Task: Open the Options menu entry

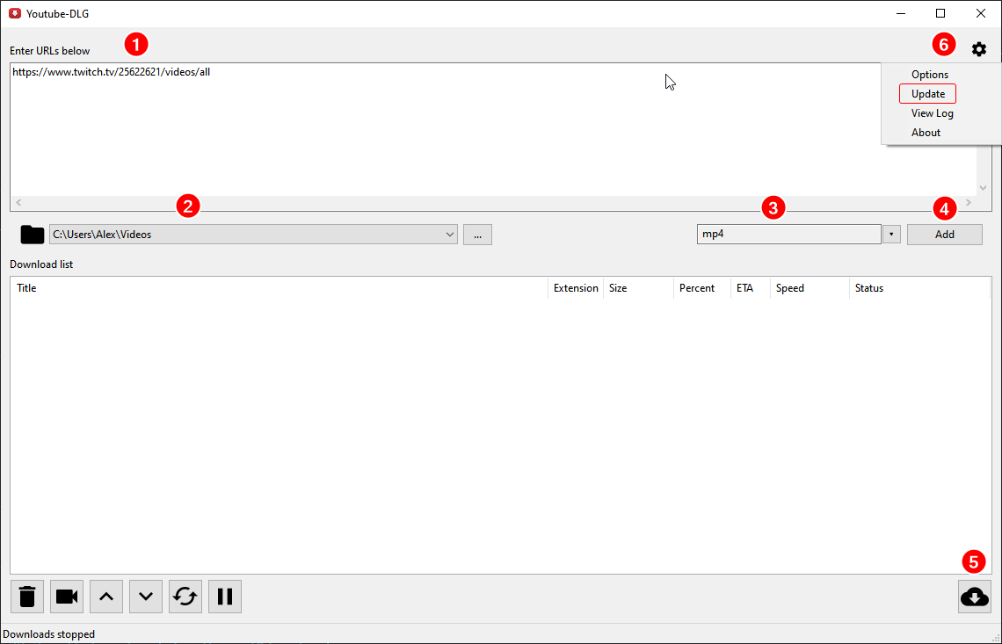Action: (930, 75)
